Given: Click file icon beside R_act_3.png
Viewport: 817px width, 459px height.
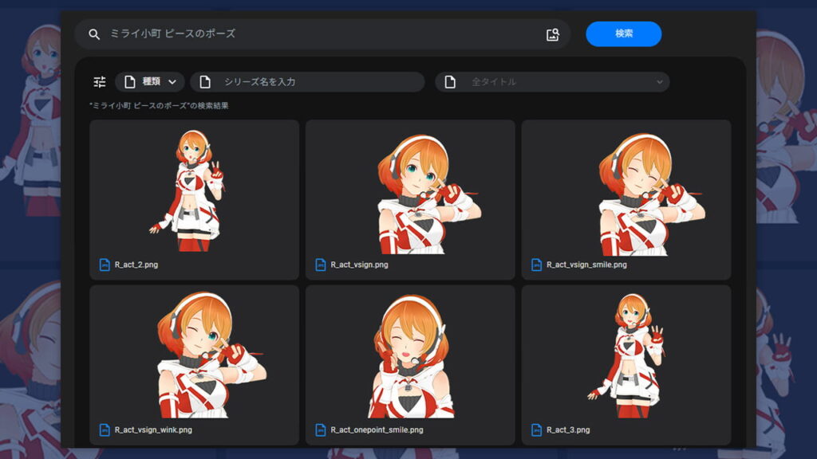Looking at the screenshot, I should pyautogui.click(x=536, y=430).
